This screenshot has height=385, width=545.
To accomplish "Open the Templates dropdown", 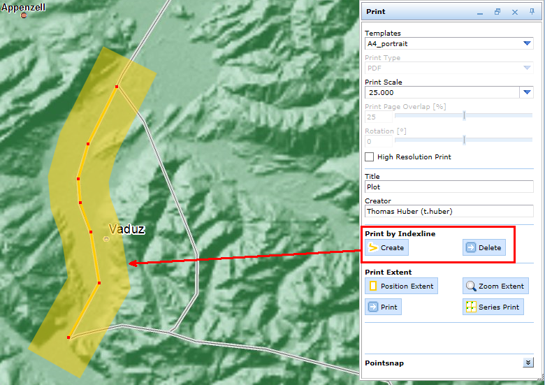I will [x=527, y=43].
